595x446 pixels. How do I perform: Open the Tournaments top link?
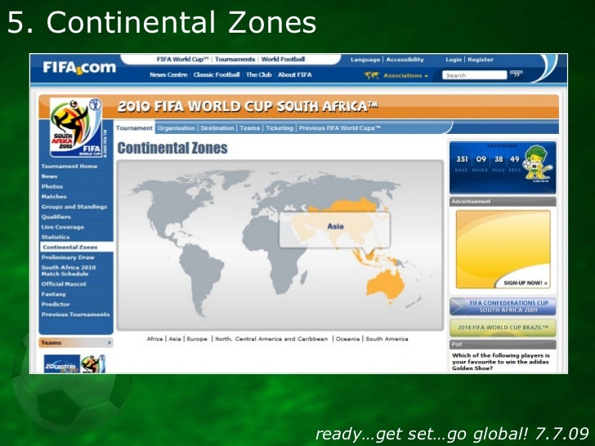pyautogui.click(x=235, y=59)
